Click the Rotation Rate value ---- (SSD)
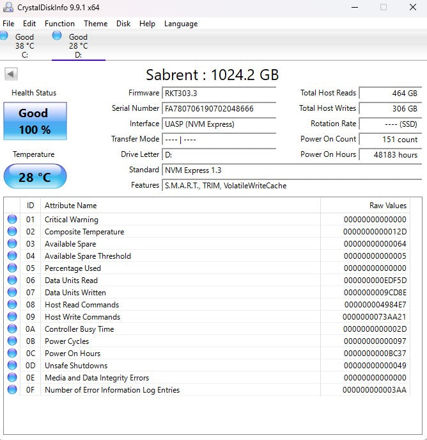 391,124
